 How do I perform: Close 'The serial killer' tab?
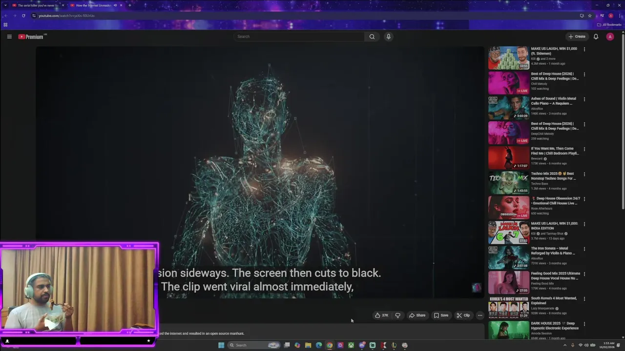[x=63, y=5]
